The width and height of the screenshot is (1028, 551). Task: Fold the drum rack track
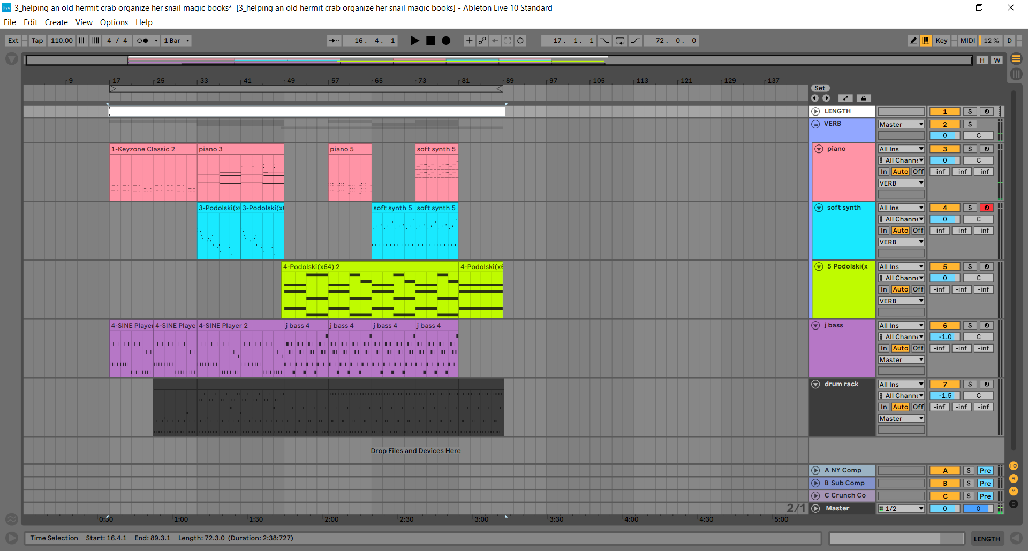[x=815, y=384]
